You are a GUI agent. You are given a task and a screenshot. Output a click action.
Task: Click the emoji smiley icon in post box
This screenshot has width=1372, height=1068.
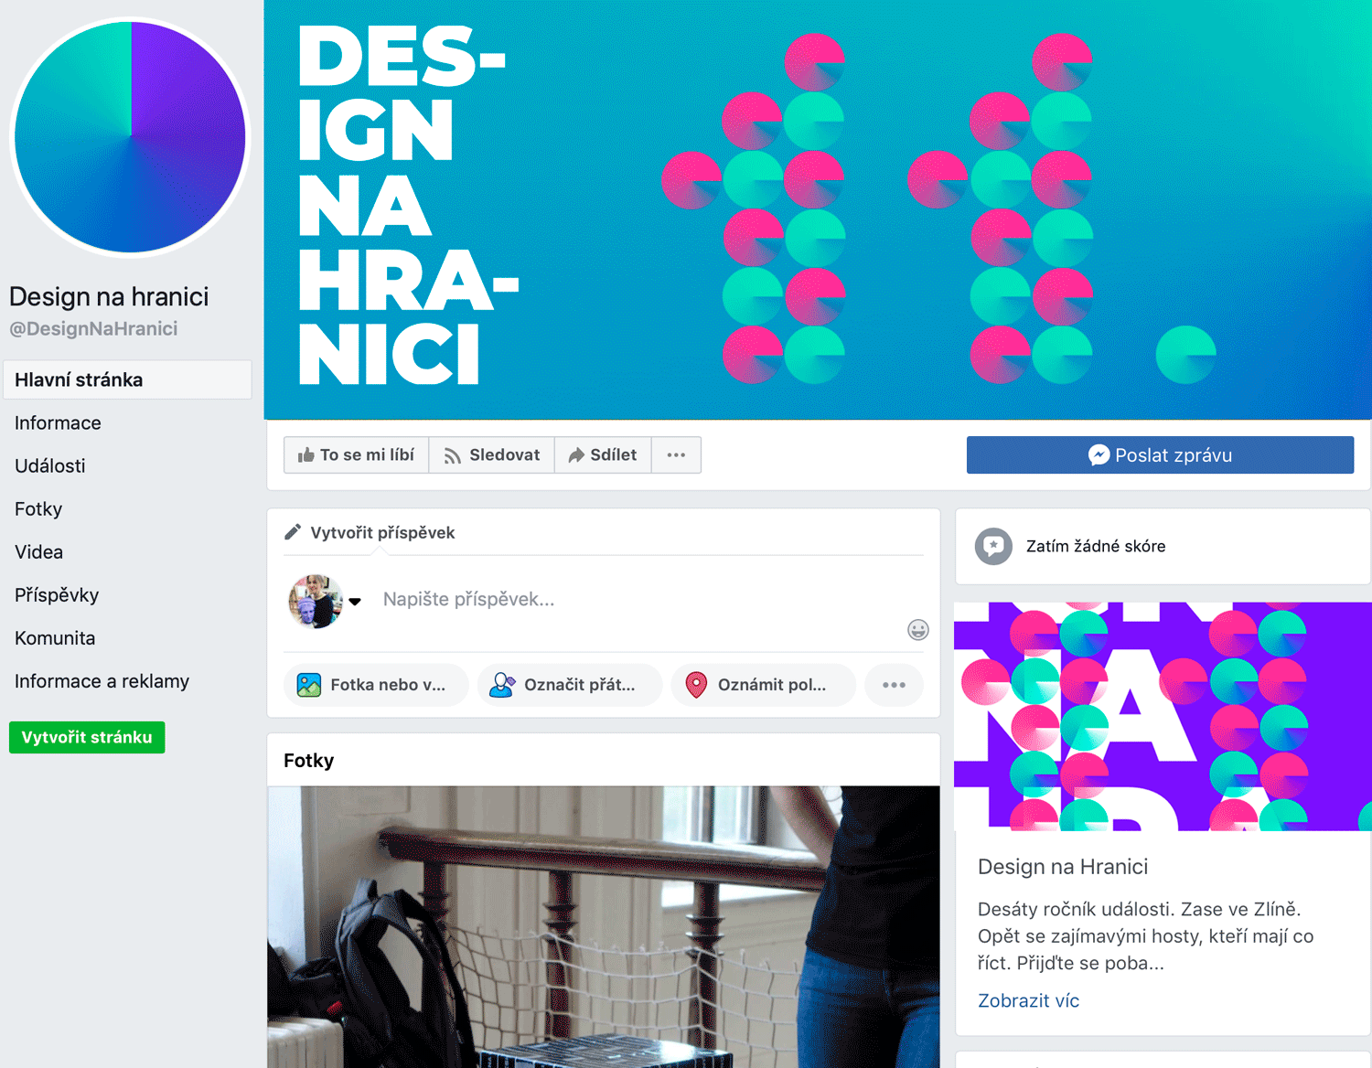pyautogui.click(x=917, y=629)
